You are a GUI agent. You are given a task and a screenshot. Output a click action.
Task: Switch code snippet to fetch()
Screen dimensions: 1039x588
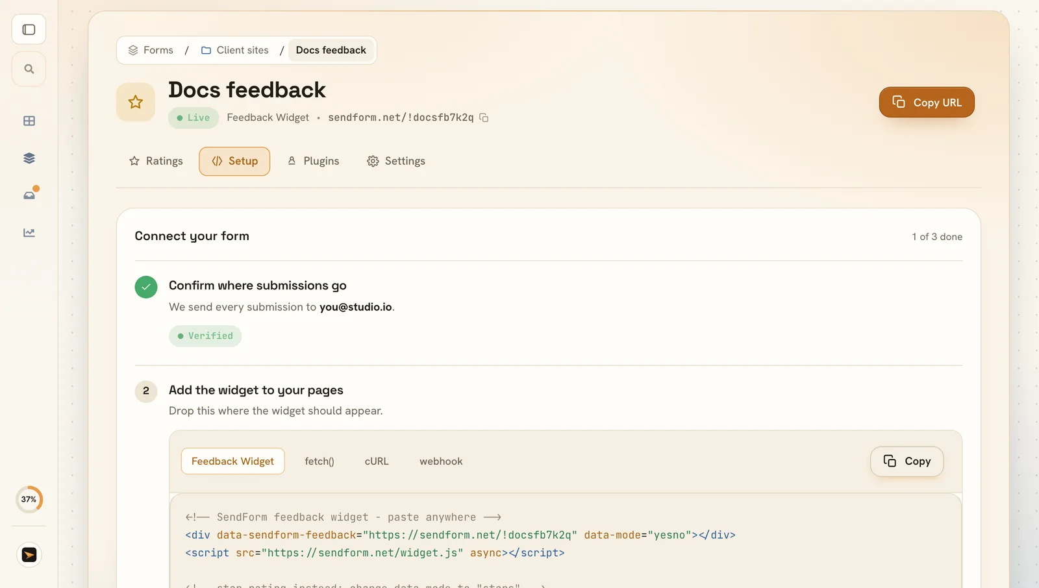[319, 461]
